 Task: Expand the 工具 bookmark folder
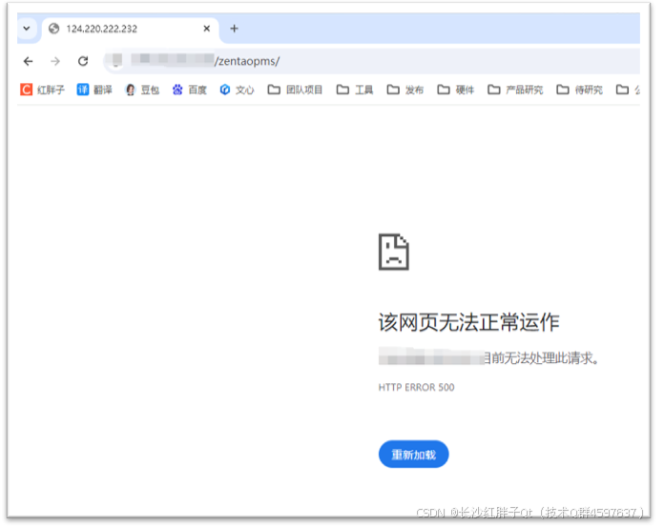(x=355, y=91)
